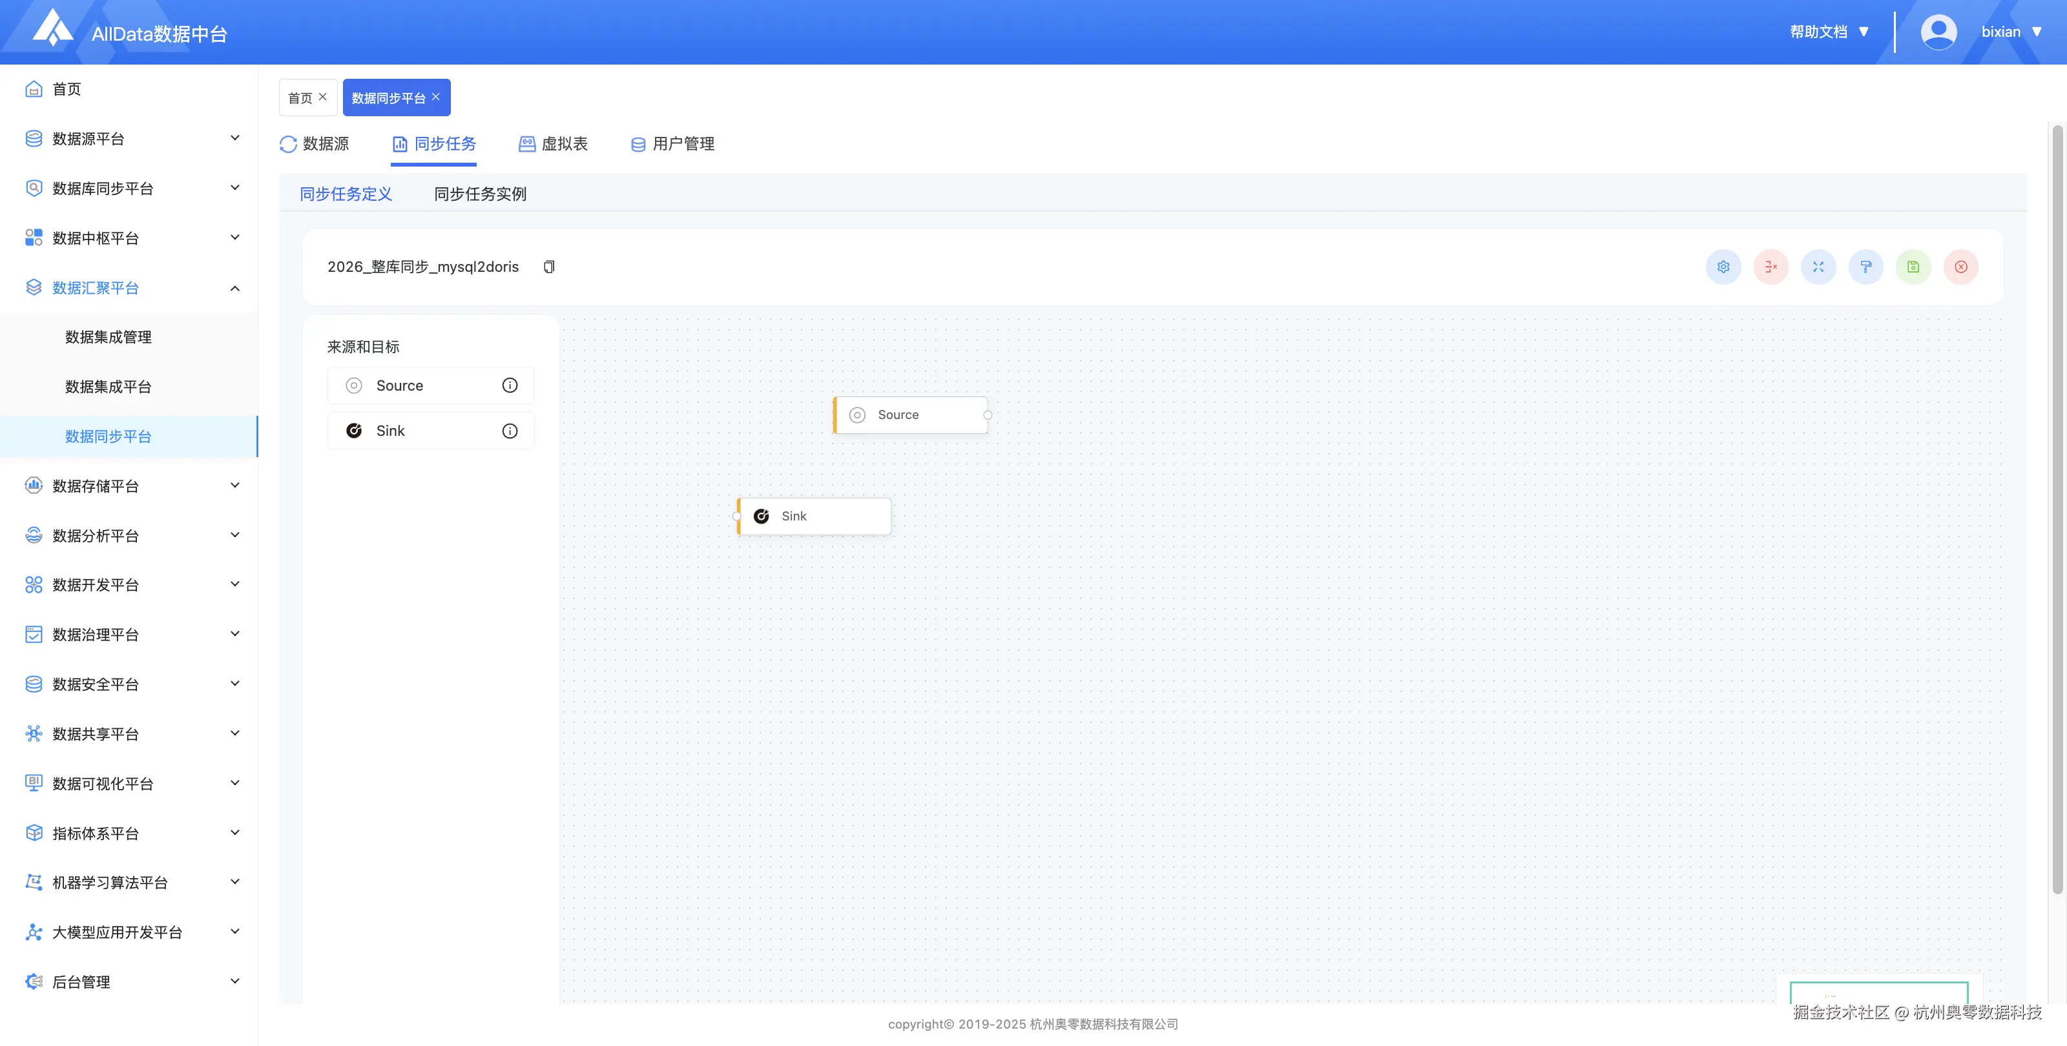Image resolution: width=2067 pixels, height=1046 pixels.
Task: Click the info icon beside palette Sink
Action: pyautogui.click(x=510, y=431)
